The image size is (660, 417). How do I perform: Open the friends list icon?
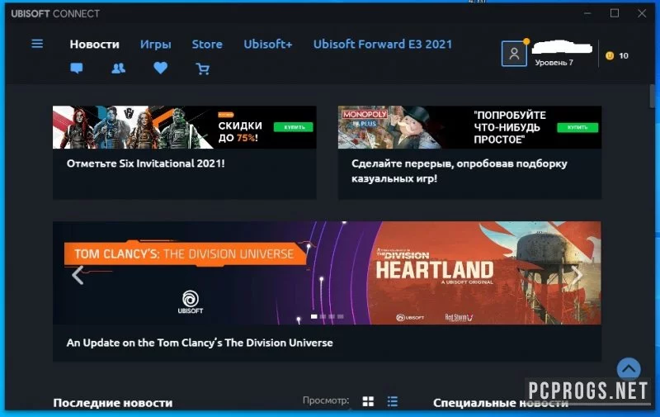coord(118,69)
